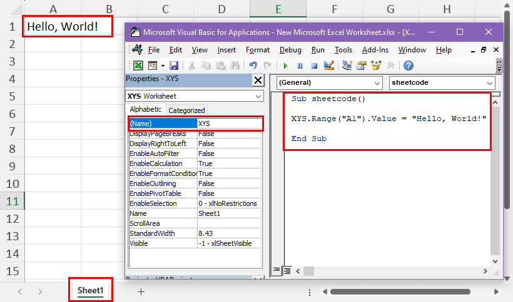Open the Insert UserForm dropdown arrow
Viewport: 513px width, 302px height.
[163, 66]
